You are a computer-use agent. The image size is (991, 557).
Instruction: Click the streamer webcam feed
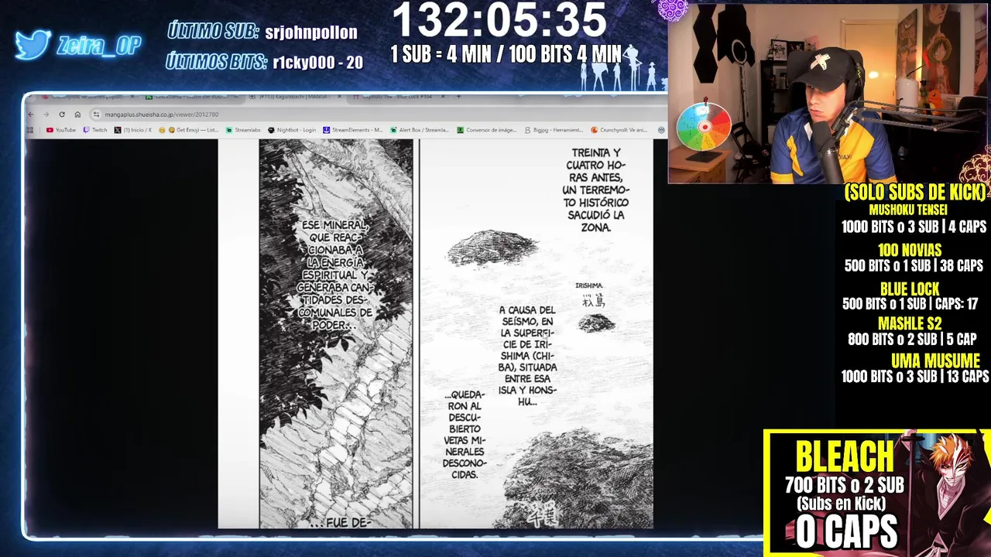tap(828, 94)
